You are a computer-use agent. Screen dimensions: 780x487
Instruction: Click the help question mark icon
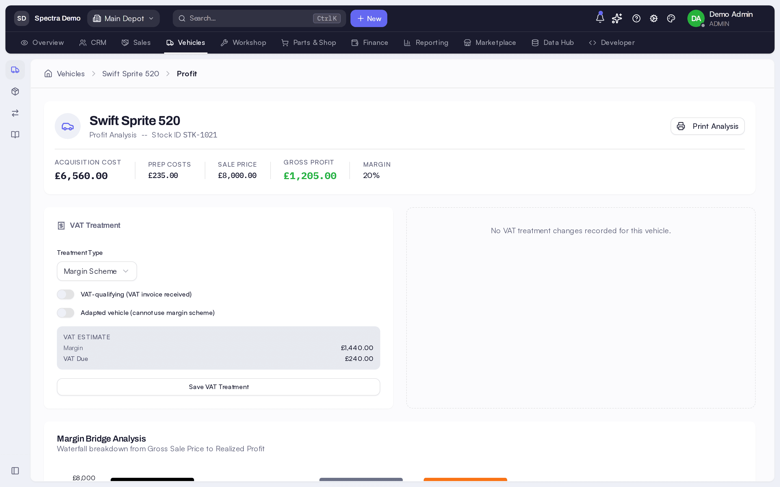636,18
